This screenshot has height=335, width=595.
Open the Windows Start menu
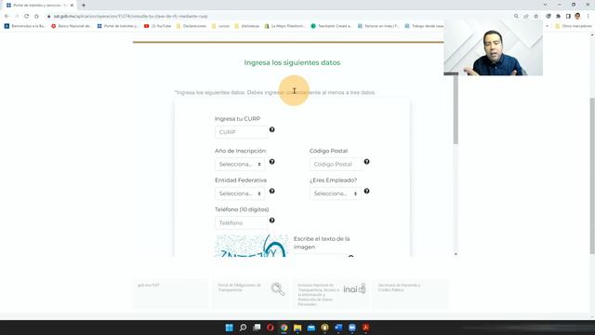(x=230, y=328)
